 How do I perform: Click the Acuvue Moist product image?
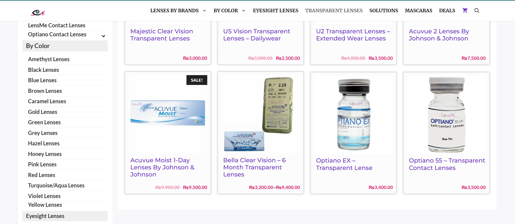click(168, 113)
